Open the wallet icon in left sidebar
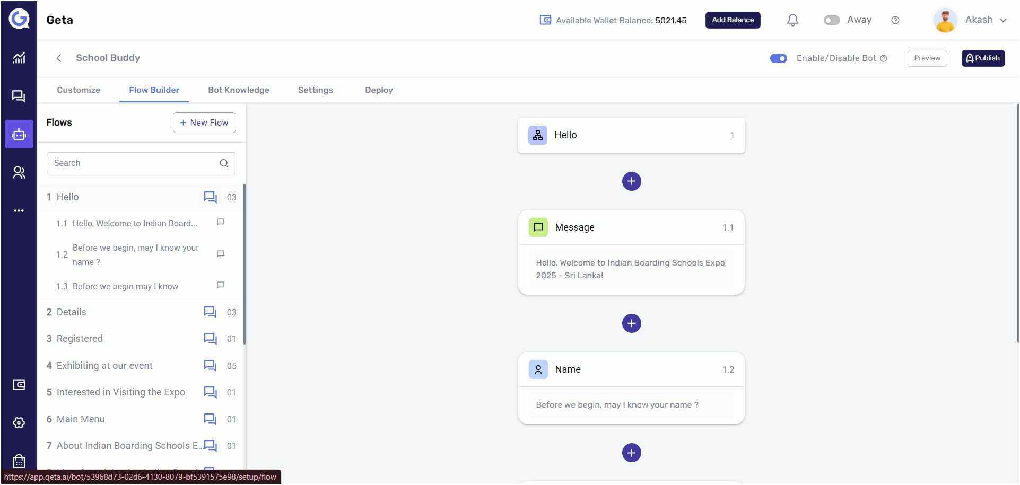The width and height of the screenshot is (1020, 485). (x=19, y=384)
